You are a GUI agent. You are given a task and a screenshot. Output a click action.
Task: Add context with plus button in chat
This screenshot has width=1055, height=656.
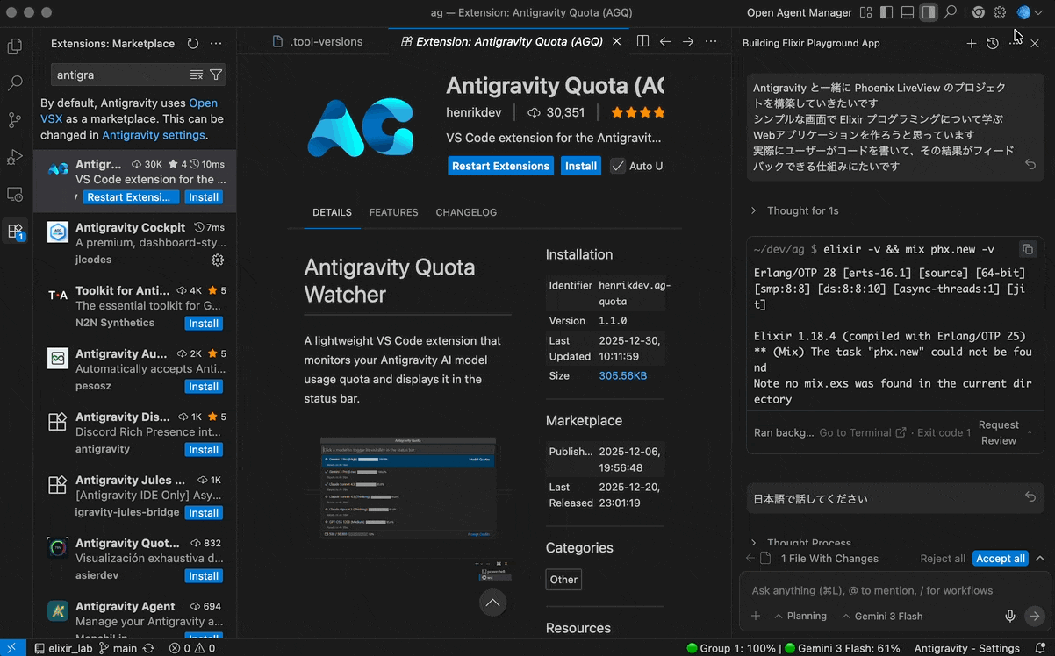(756, 617)
